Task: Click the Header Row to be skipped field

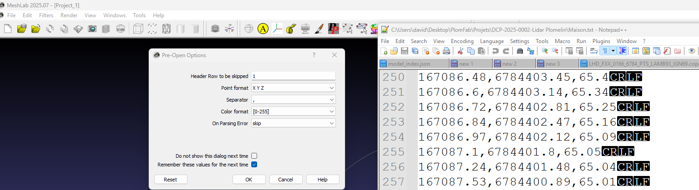Action: pyautogui.click(x=293, y=76)
